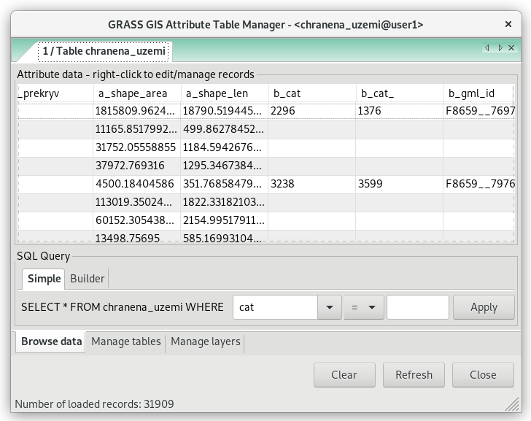Apply the SQL query
This screenshot has height=421, width=531.
point(484,307)
